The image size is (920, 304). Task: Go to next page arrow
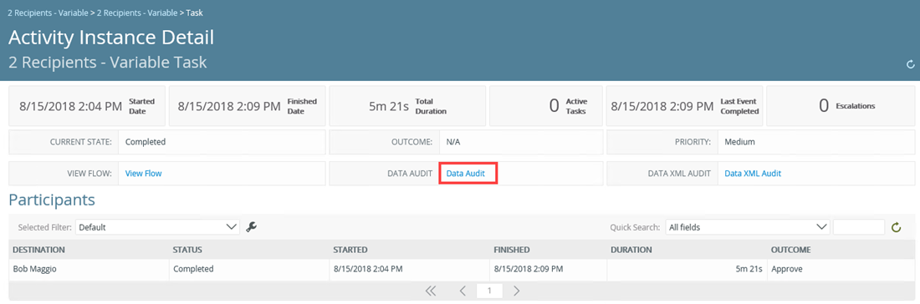[516, 291]
